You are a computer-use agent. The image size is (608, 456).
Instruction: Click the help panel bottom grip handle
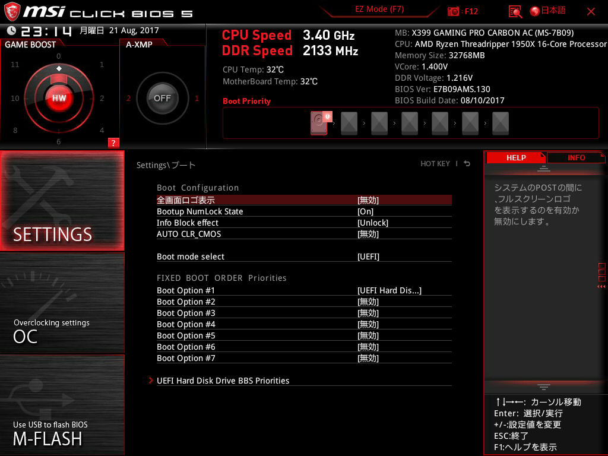point(543,387)
